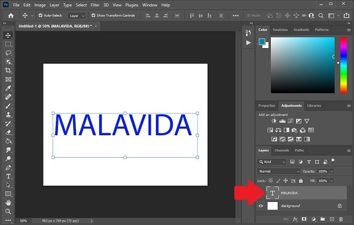Open the Layers panel menu
The image size is (354, 225).
click(x=349, y=151)
